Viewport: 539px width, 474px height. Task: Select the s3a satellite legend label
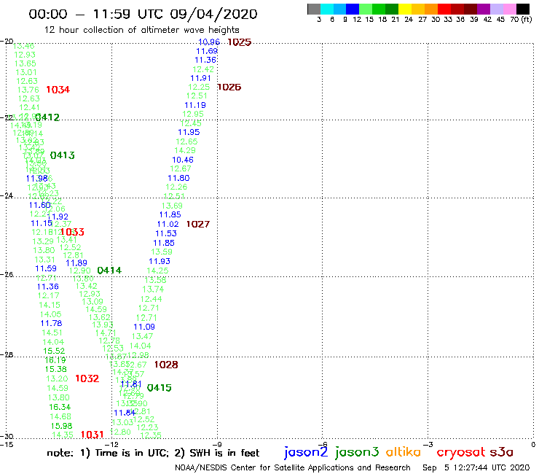pyautogui.click(x=502, y=452)
